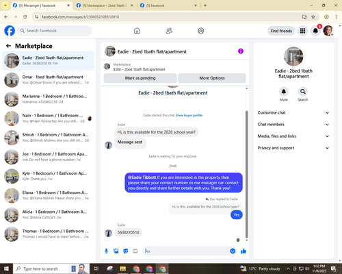Open the Facebook logo home link
The image size is (342, 274).
tap(10, 31)
